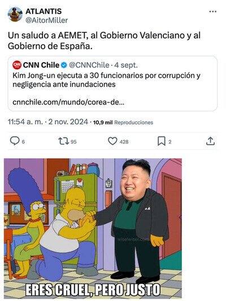Open the @CNNChile handle in quoted tweet
Image resolution: width=226 pixels, height=301 pixels.
coord(89,66)
